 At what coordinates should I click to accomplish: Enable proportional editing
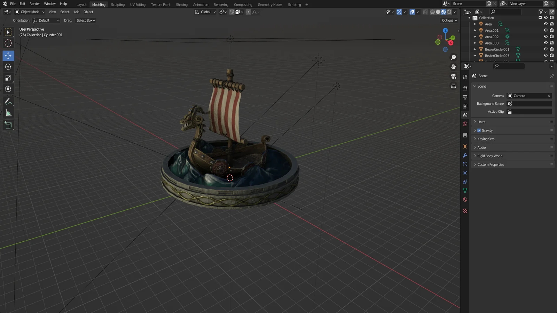pyautogui.click(x=248, y=12)
